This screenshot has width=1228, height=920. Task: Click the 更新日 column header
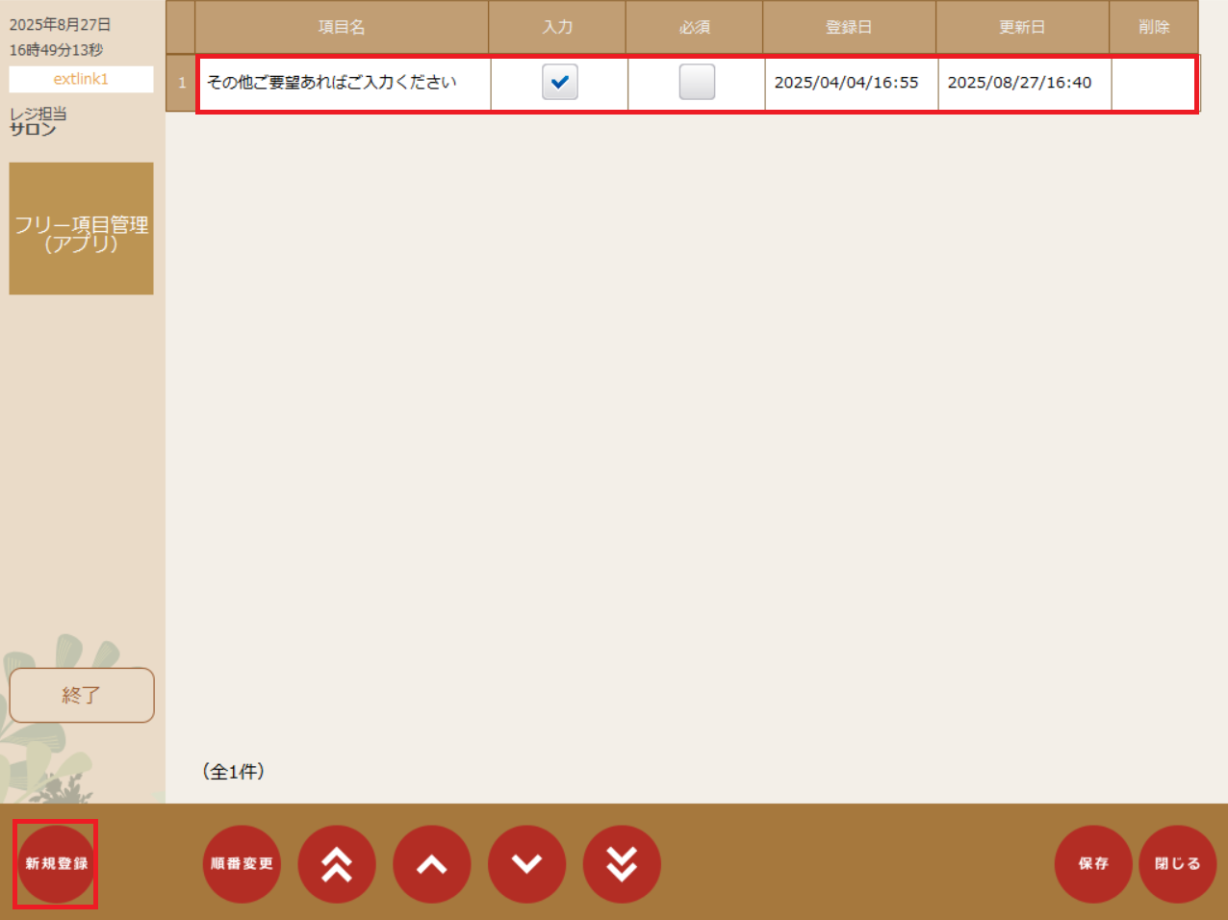point(1022,27)
